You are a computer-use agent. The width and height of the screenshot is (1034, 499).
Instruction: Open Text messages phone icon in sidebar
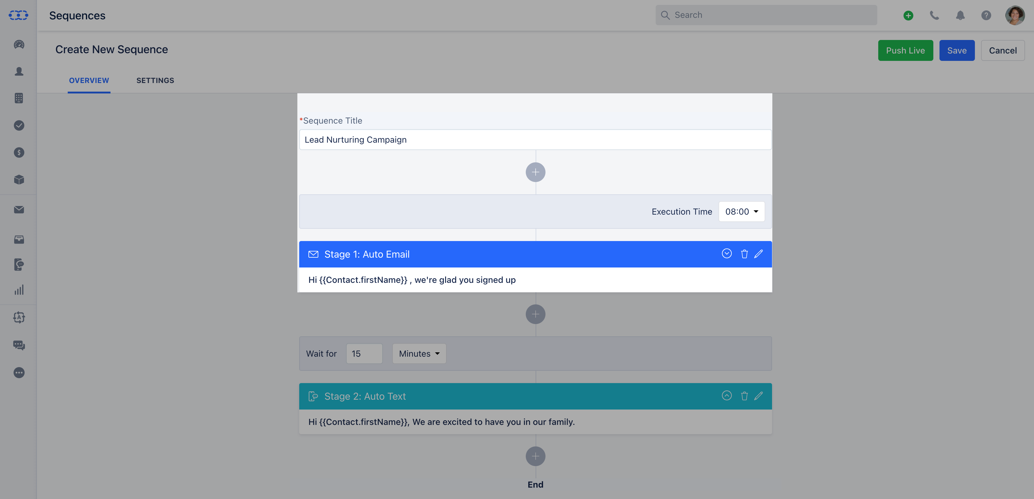(x=19, y=264)
